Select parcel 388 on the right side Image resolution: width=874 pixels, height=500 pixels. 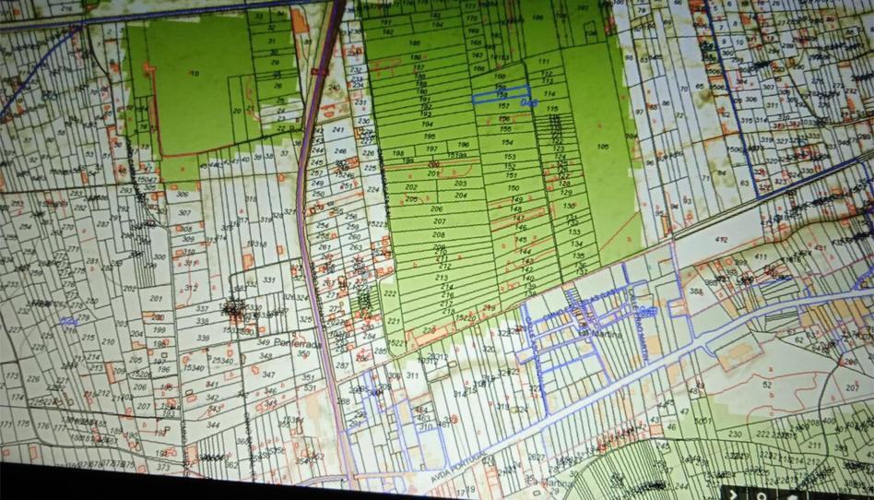[x=697, y=292]
